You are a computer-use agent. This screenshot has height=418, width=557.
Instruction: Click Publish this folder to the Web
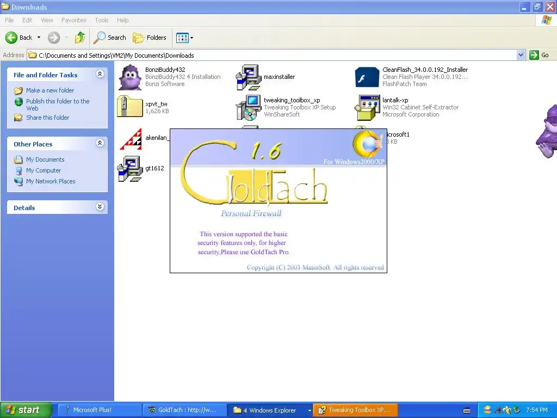click(58, 104)
